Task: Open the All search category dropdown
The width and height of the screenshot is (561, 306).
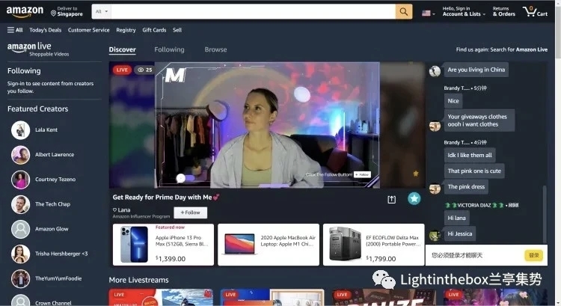Action: click(x=101, y=11)
